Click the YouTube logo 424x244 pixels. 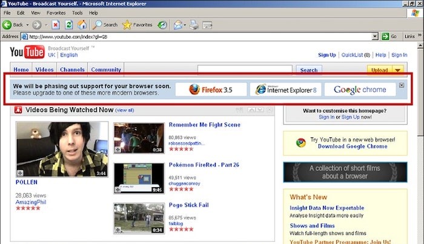click(x=27, y=51)
